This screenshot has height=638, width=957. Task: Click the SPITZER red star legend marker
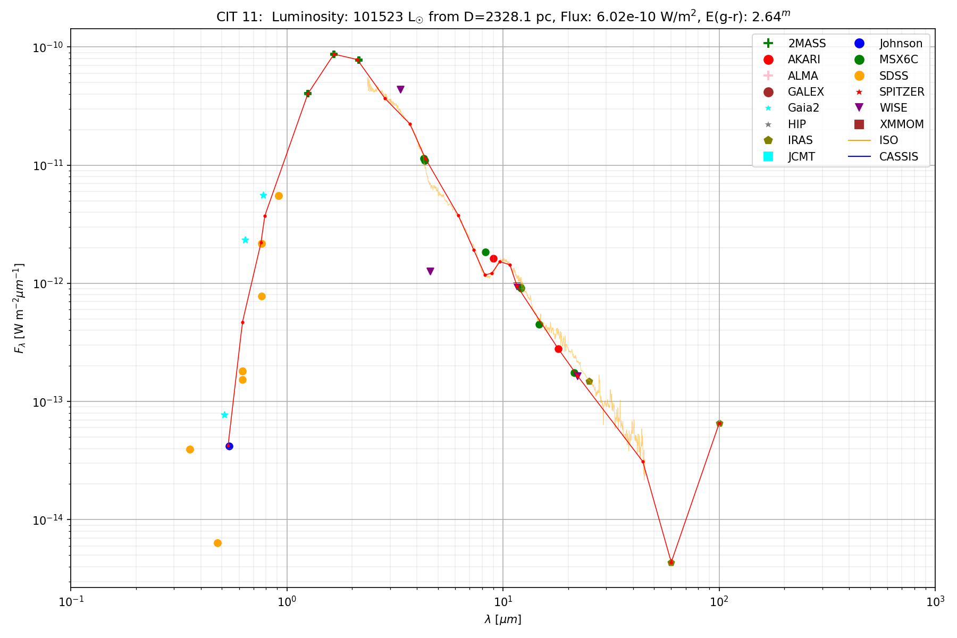(859, 92)
